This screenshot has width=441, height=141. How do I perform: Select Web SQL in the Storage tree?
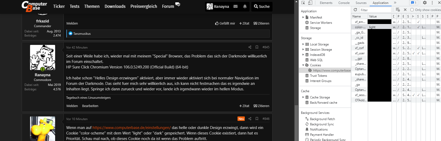[x=316, y=60]
